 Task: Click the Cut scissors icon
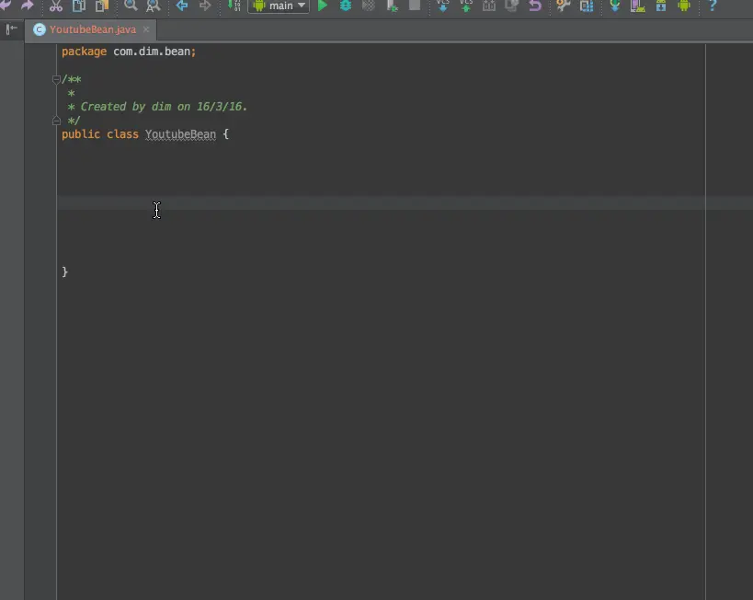click(x=56, y=6)
